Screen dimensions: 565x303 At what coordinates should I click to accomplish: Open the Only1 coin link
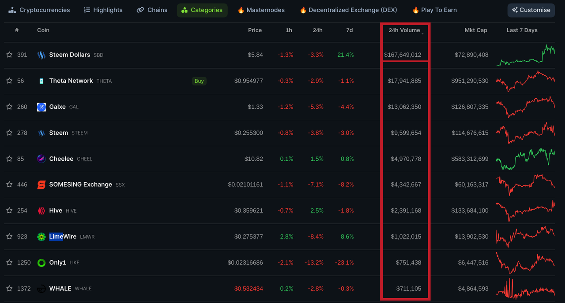pos(58,263)
